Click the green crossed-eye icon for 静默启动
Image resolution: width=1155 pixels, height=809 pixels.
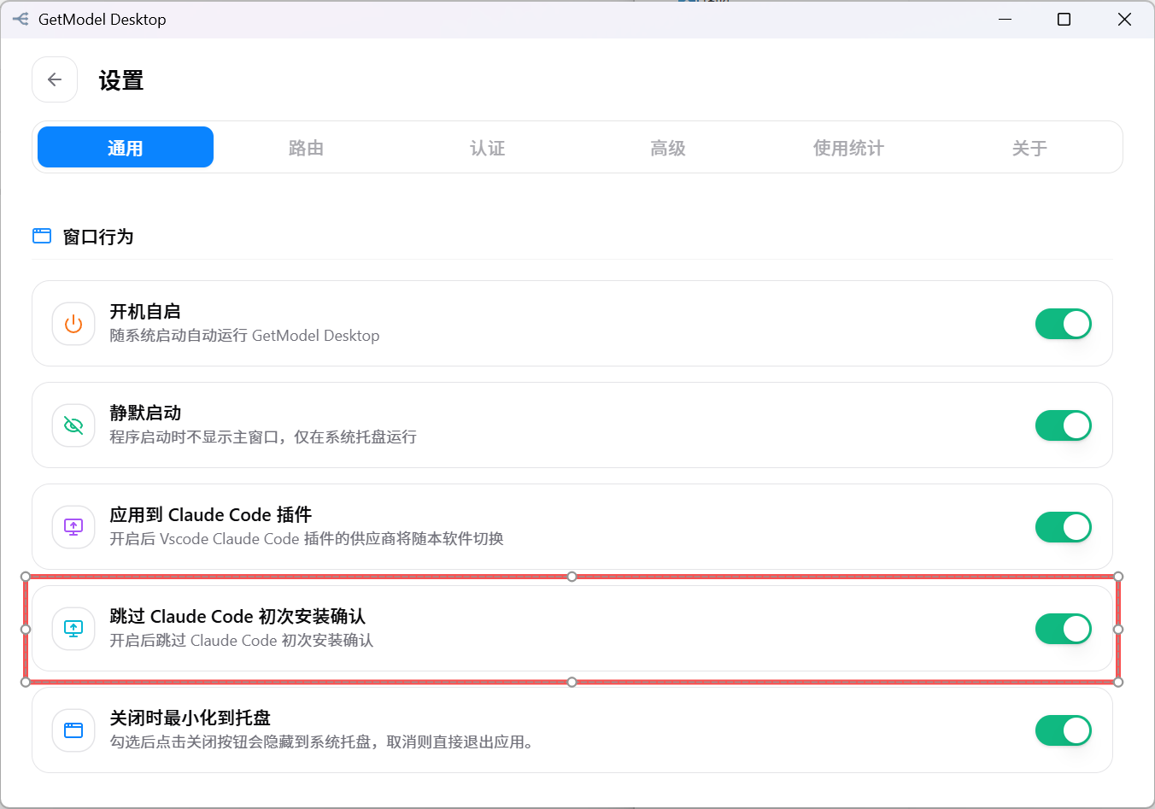click(73, 425)
